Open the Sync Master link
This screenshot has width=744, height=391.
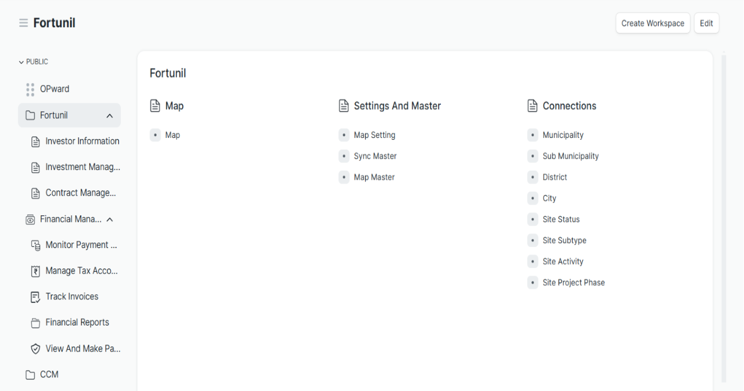point(375,157)
